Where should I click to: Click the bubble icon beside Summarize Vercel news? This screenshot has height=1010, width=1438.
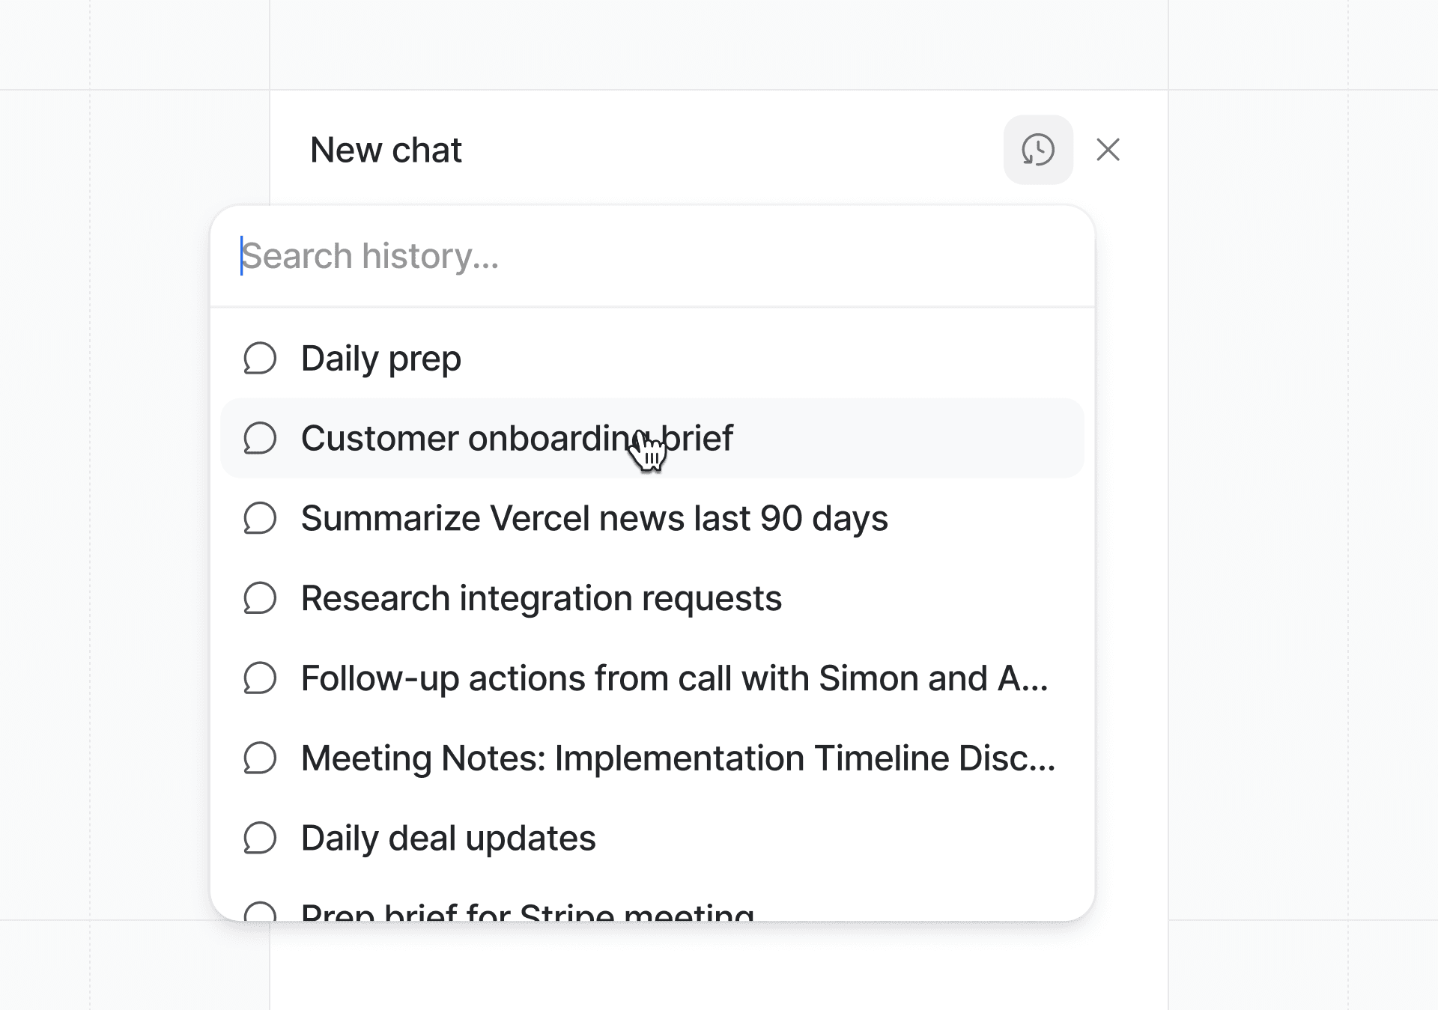pyautogui.click(x=260, y=517)
